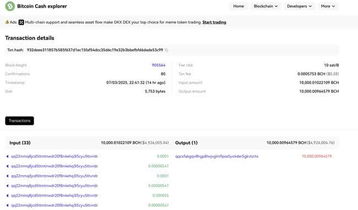
Task: Open block height 905564 link
Action: click(159, 65)
